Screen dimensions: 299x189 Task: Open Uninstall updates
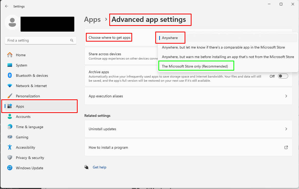pyautogui.click(x=188, y=129)
